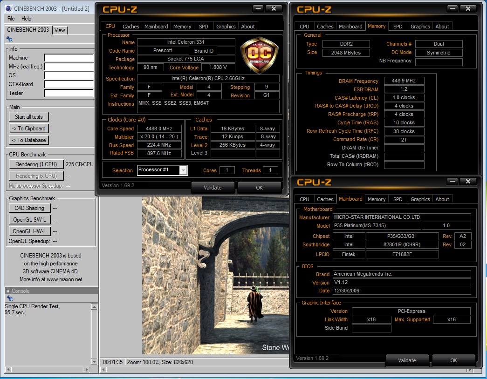Open Memory tab in CPU-Z CPU window
487x379 pixels.
(x=182, y=27)
